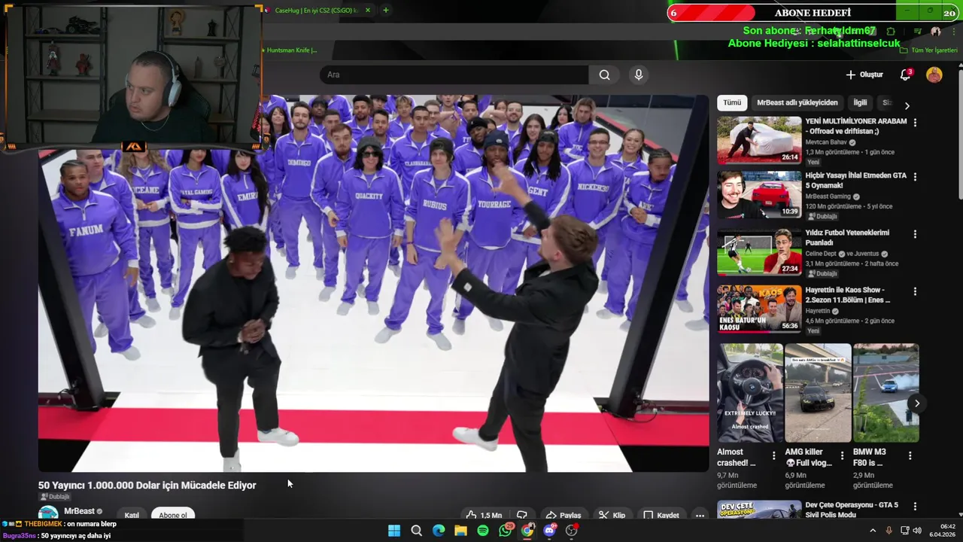The width and height of the screenshot is (963, 542).
Task: Dislike the video with thumbs-down icon
Action: [x=522, y=515]
